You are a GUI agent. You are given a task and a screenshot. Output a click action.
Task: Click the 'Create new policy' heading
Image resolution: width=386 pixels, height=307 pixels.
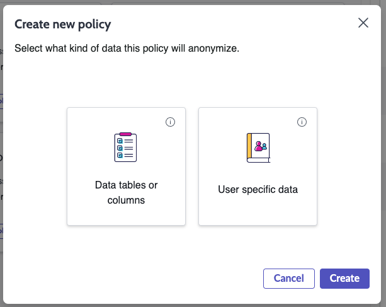click(63, 25)
